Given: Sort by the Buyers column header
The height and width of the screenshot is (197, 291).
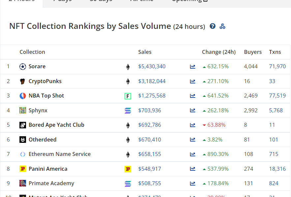Looking at the screenshot, I should (x=253, y=52).
